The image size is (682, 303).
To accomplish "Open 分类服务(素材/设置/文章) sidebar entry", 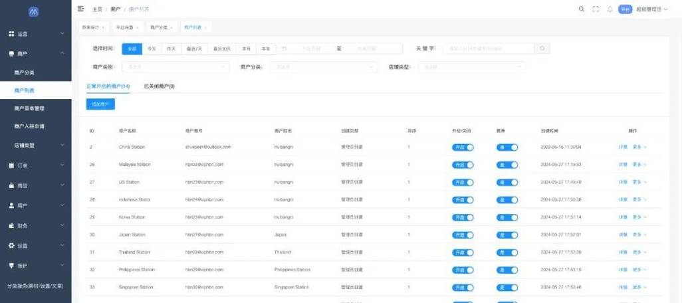I will point(35,286).
